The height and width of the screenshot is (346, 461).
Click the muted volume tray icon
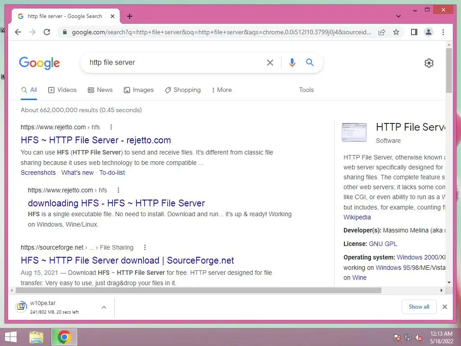(419, 337)
